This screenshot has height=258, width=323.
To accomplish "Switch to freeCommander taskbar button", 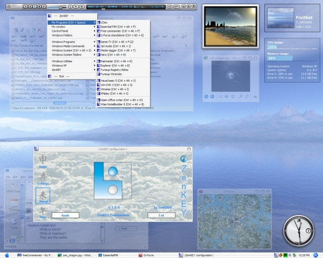I will point(35,255).
